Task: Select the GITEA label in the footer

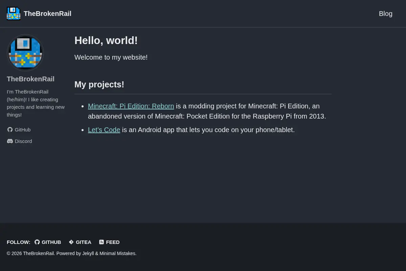Action: pyautogui.click(x=84, y=242)
